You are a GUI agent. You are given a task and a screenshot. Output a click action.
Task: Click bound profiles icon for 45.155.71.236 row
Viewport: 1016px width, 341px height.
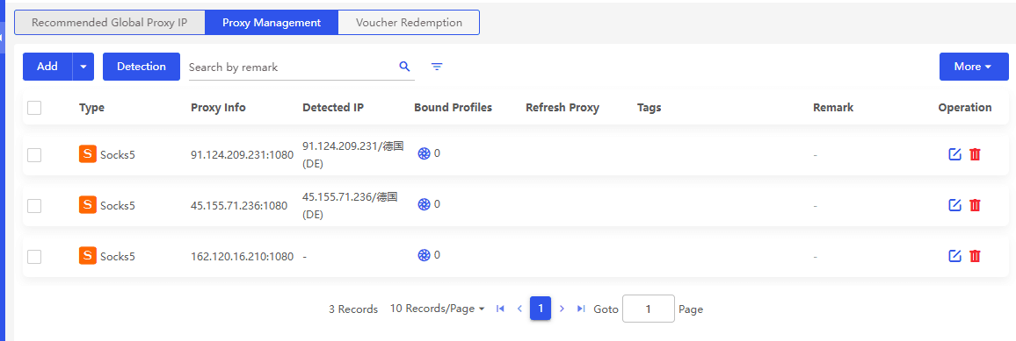coord(424,205)
